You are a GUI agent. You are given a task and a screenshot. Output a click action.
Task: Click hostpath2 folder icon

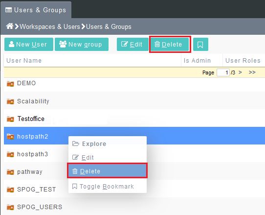(x=10, y=137)
